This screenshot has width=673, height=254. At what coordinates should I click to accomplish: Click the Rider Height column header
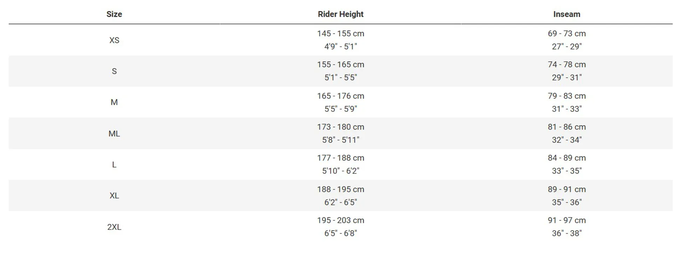pos(341,14)
